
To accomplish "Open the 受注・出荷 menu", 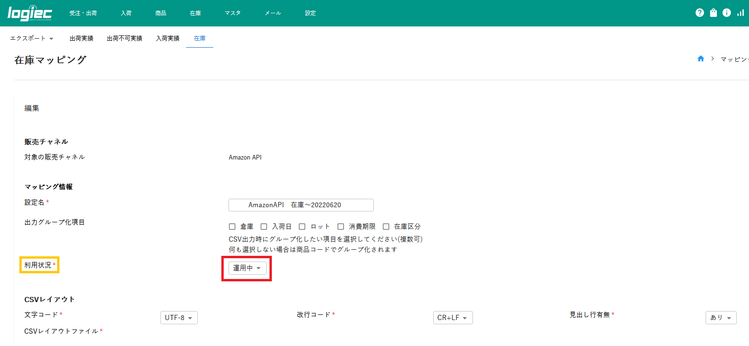I will 83,13.
